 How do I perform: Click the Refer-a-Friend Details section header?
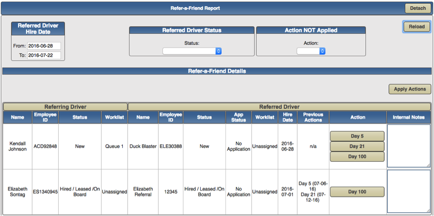click(x=217, y=71)
